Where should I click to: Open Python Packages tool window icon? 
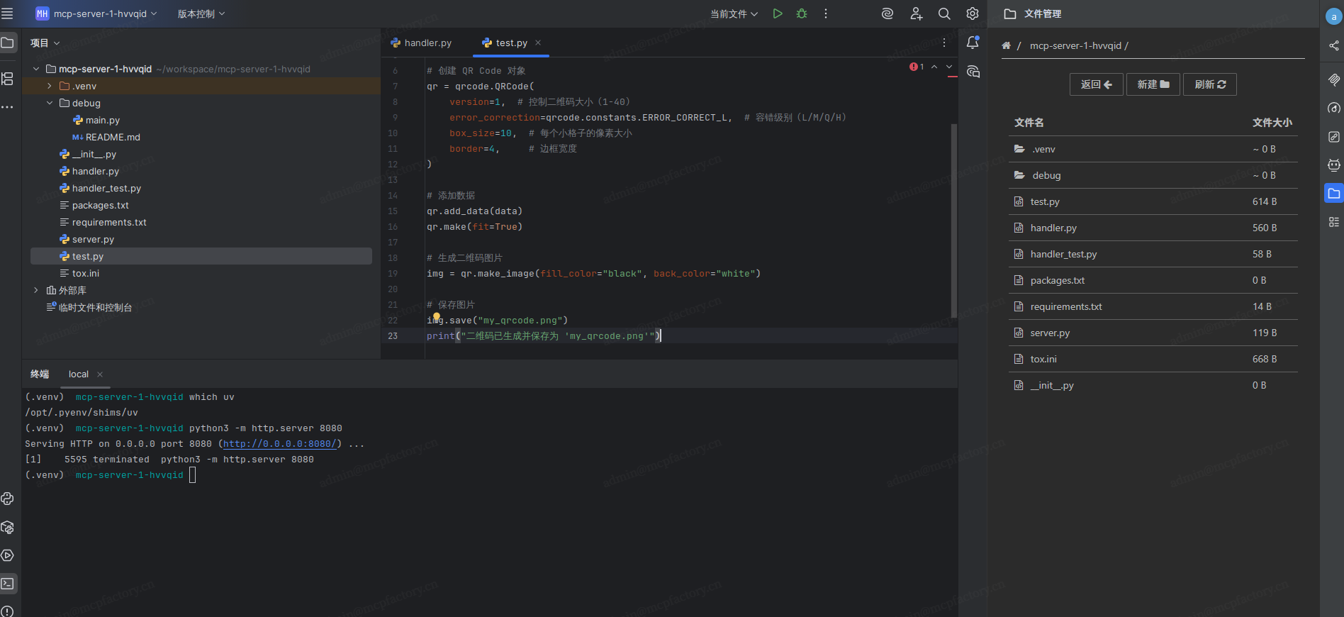[x=8, y=528]
